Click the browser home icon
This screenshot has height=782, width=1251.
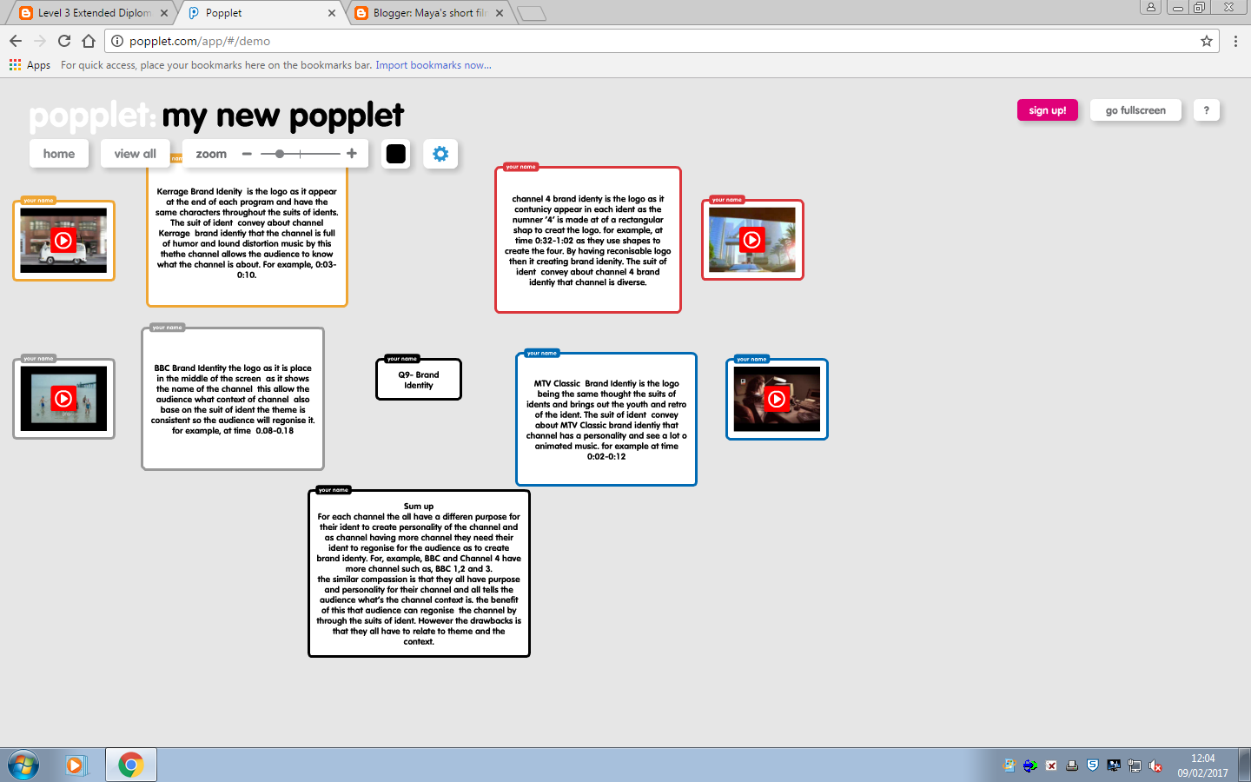[89, 41]
